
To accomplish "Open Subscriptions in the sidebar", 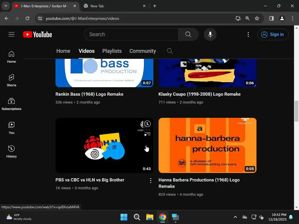I will click(x=11, y=104).
